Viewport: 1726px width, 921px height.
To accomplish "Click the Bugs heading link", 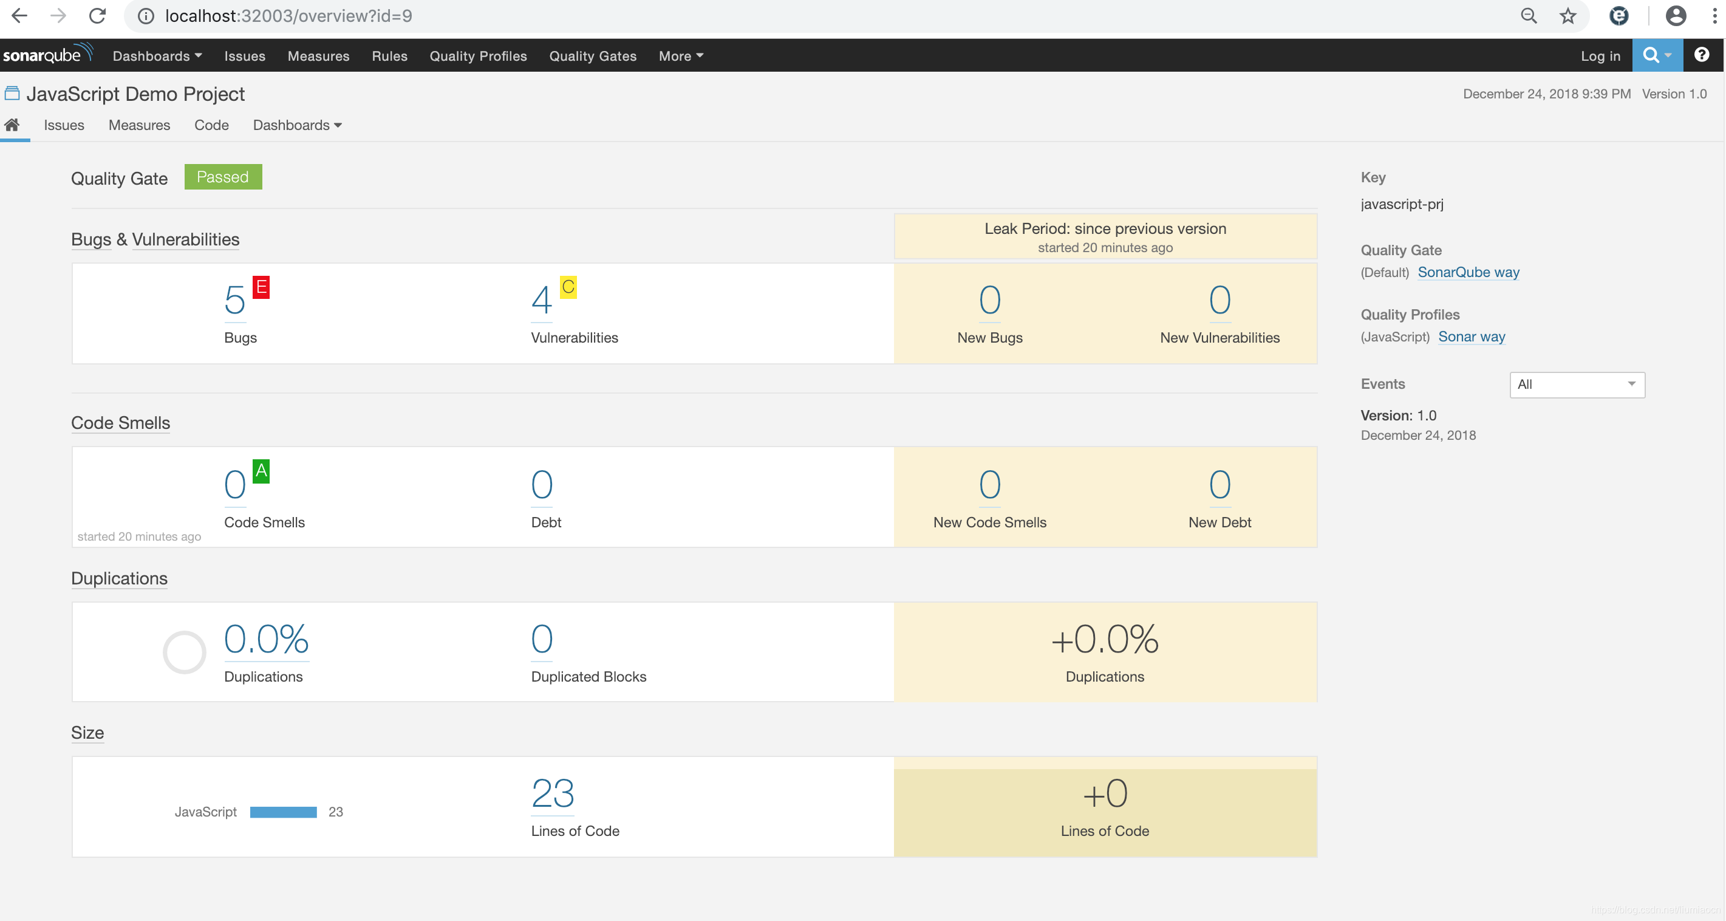I will (91, 239).
